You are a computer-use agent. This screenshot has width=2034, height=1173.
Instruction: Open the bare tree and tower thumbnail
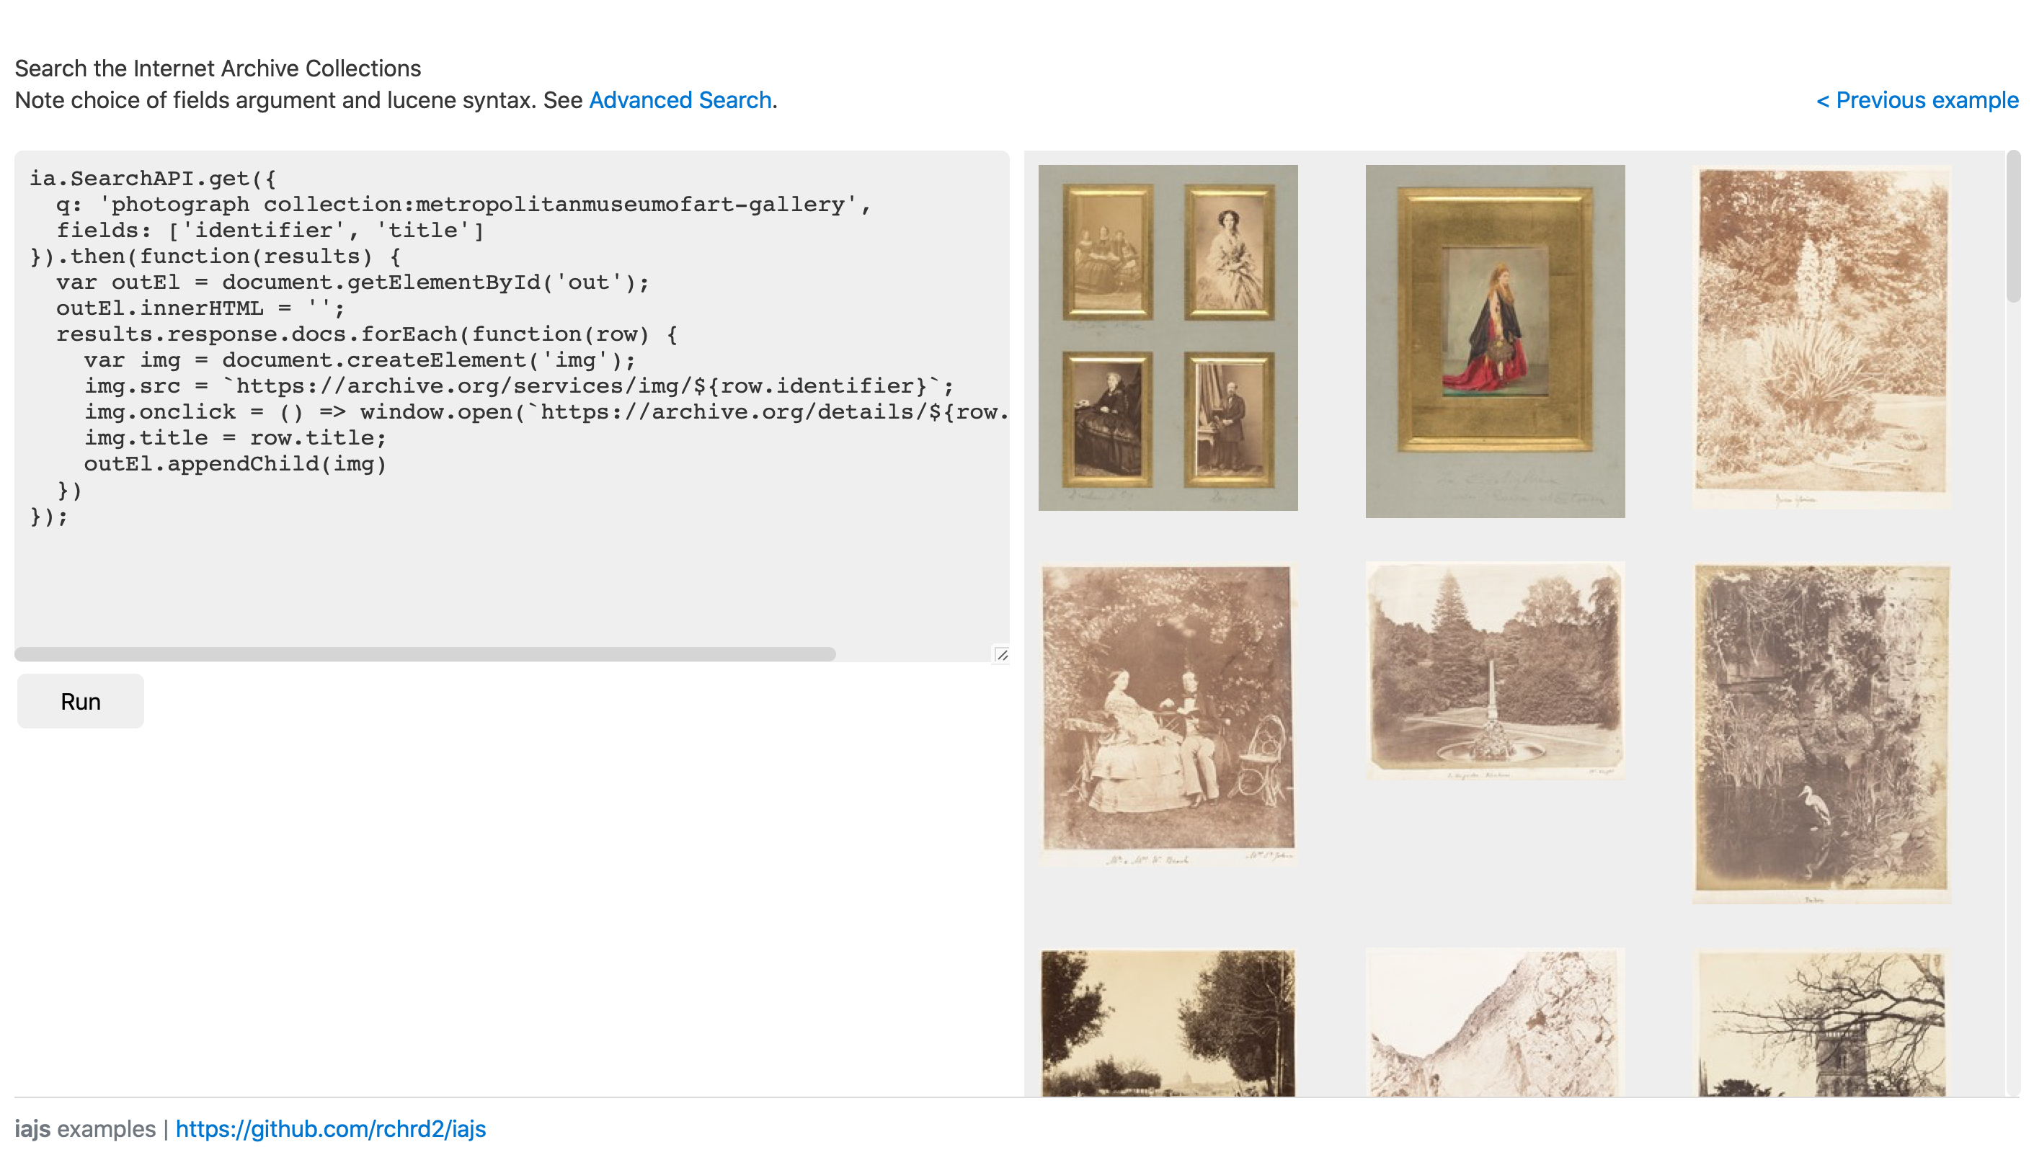coord(1821,1022)
